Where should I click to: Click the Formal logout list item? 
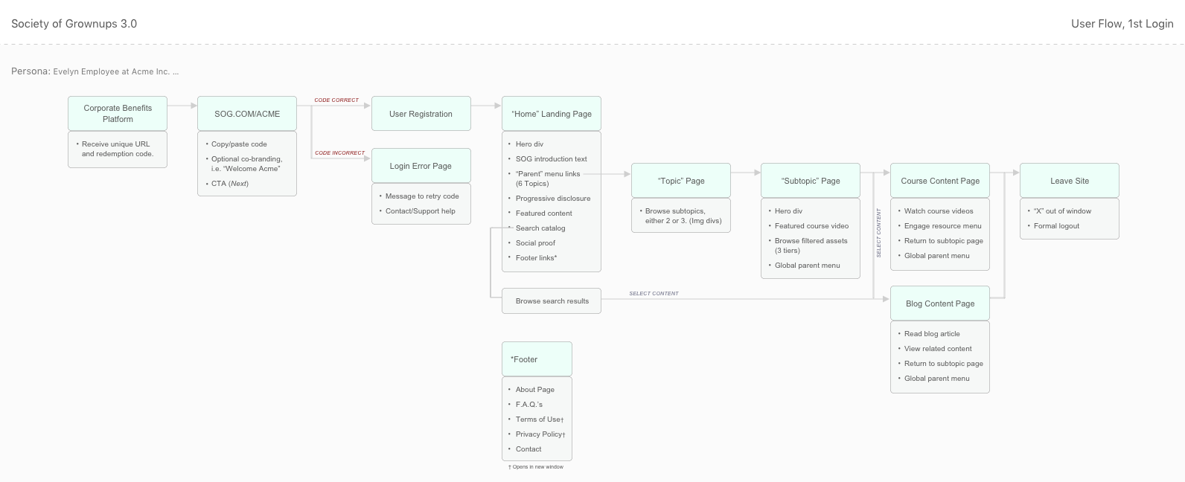click(x=1056, y=226)
